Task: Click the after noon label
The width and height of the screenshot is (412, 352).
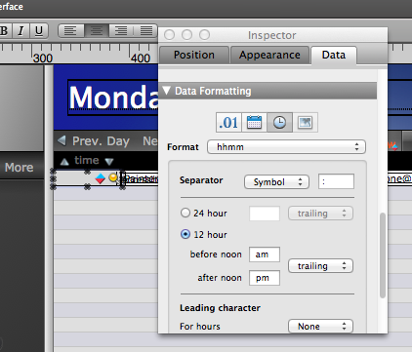Action: click(220, 278)
